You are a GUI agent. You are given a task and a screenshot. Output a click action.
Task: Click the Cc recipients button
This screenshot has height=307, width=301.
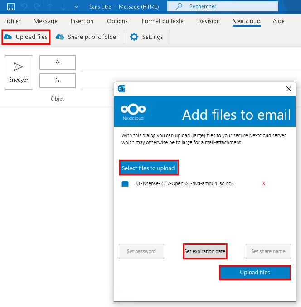point(58,81)
